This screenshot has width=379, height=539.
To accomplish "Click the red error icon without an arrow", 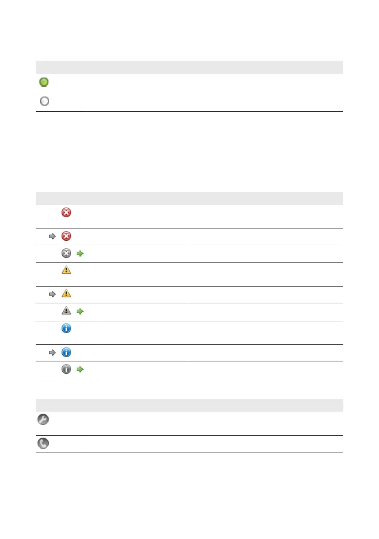I will pos(66,212).
